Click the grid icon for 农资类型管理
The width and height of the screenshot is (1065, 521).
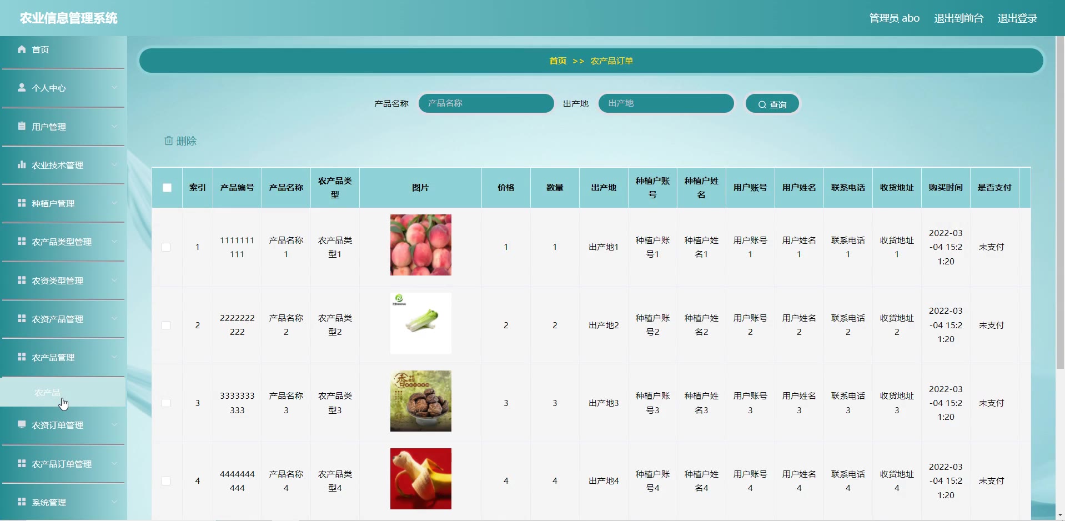(x=22, y=280)
